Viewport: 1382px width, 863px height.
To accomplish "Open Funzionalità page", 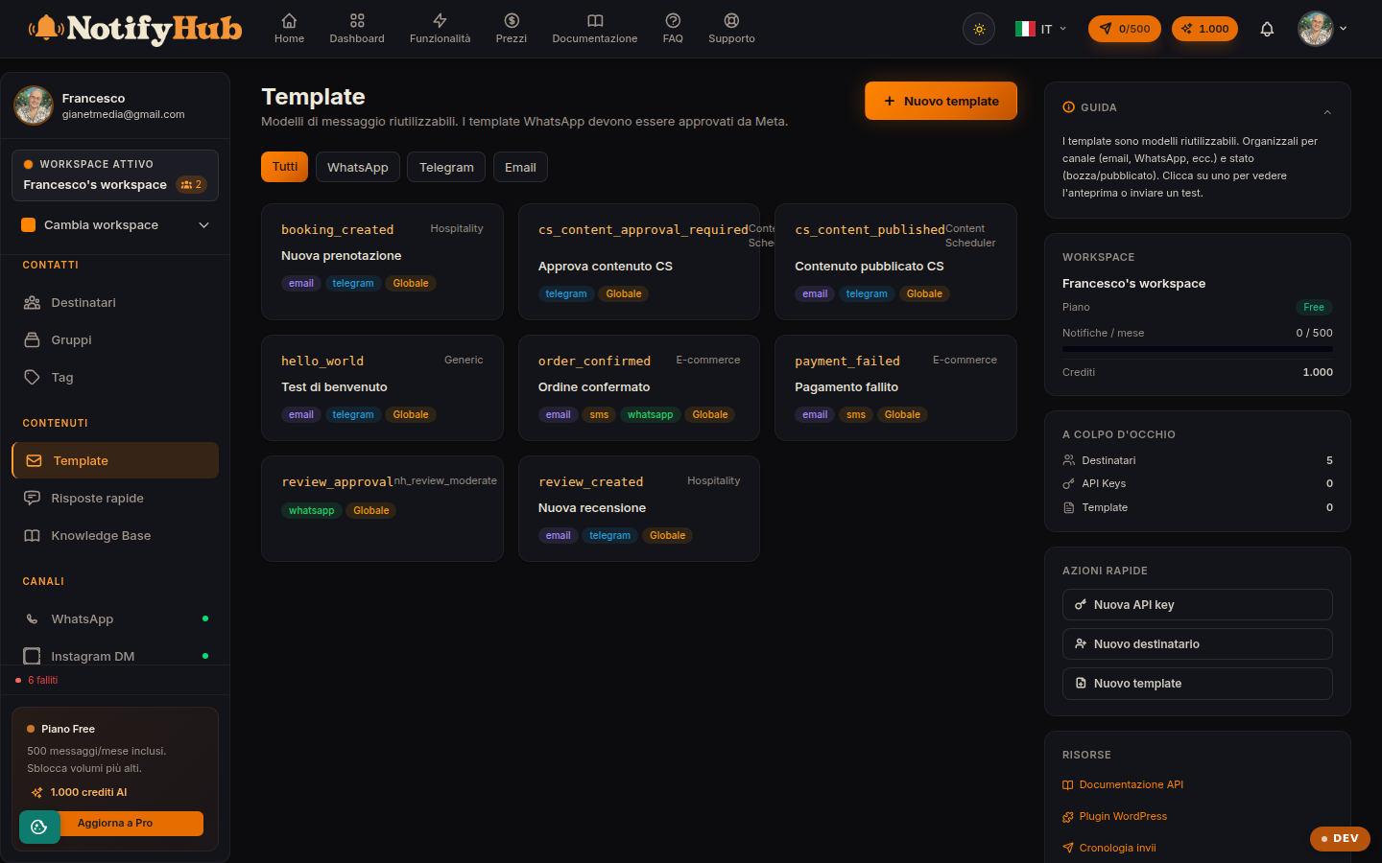I will click(x=440, y=29).
